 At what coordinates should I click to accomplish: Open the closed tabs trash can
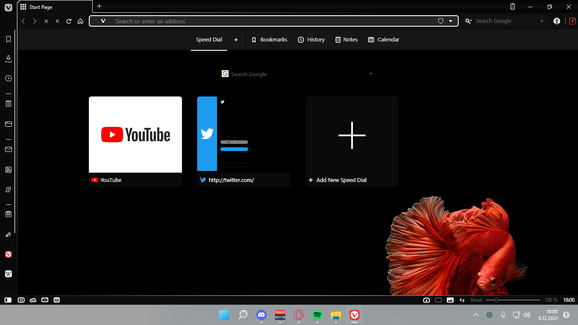coord(512,6)
